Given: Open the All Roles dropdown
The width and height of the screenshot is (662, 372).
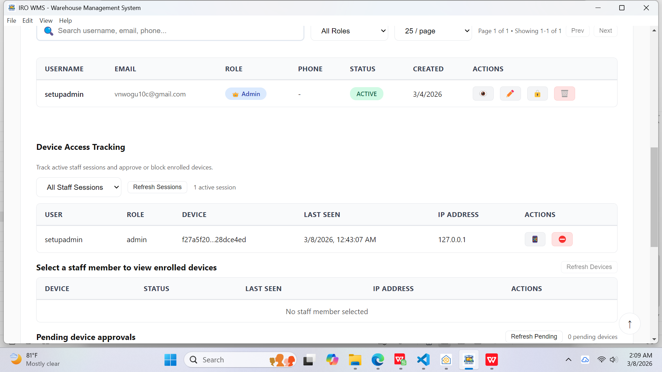Looking at the screenshot, I should [x=349, y=31].
